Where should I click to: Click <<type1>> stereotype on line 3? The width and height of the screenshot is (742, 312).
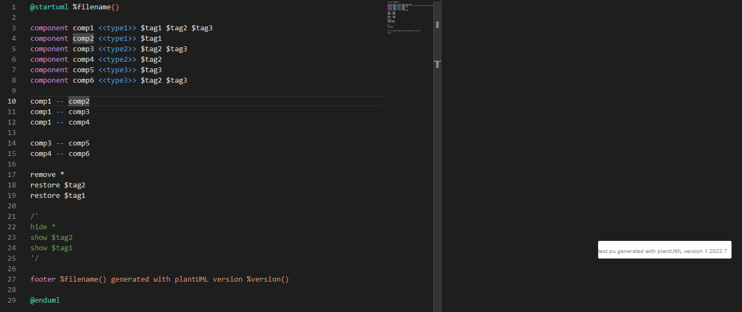117,28
